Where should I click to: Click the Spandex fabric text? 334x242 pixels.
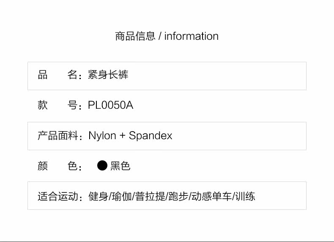point(151,135)
